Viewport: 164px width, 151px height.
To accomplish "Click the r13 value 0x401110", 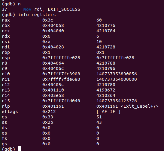I will (x=53, y=90).
